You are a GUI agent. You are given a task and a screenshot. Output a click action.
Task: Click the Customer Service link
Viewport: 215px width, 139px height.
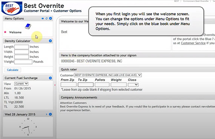pos(193,43)
